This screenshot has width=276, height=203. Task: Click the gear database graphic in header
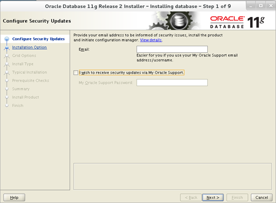[x=174, y=21]
